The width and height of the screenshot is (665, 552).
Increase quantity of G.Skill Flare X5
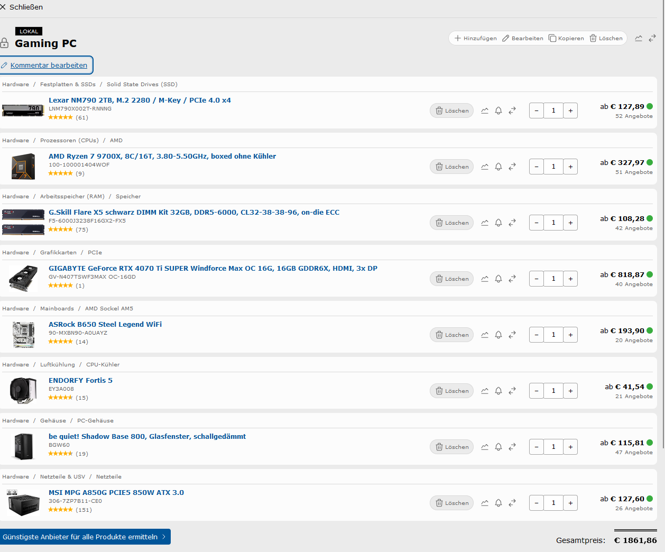click(x=570, y=223)
